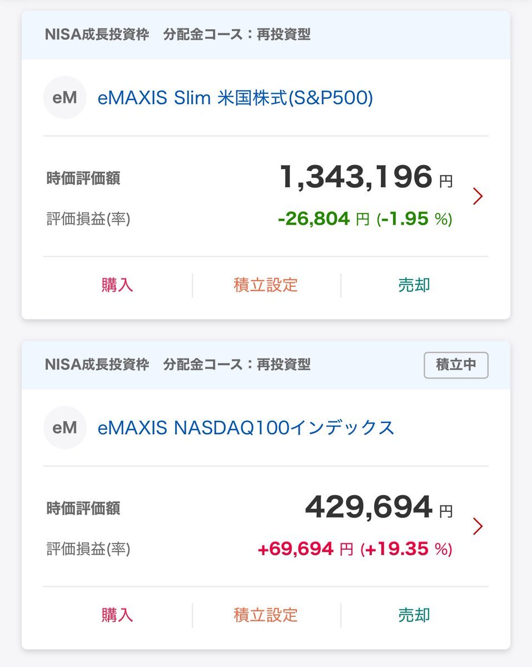The image size is (532, 667).
Task: Select the 429,694 円 valuation amount
Action: 379,507
